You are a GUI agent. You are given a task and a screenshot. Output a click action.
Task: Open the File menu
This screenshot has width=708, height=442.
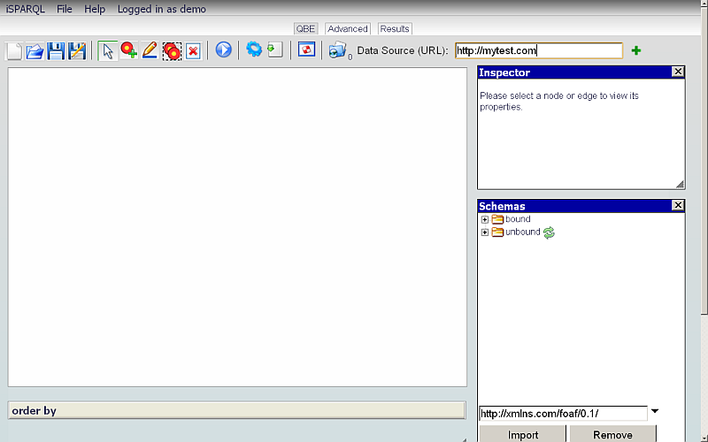(65, 9)
